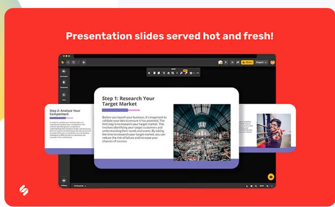
Task: Select the pointer cursor tool in bottom bar
Action: point(247,186)
